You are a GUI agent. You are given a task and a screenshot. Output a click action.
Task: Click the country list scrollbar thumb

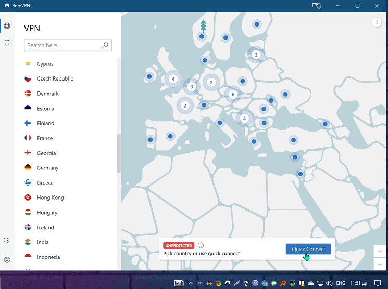tap(119, 153)
